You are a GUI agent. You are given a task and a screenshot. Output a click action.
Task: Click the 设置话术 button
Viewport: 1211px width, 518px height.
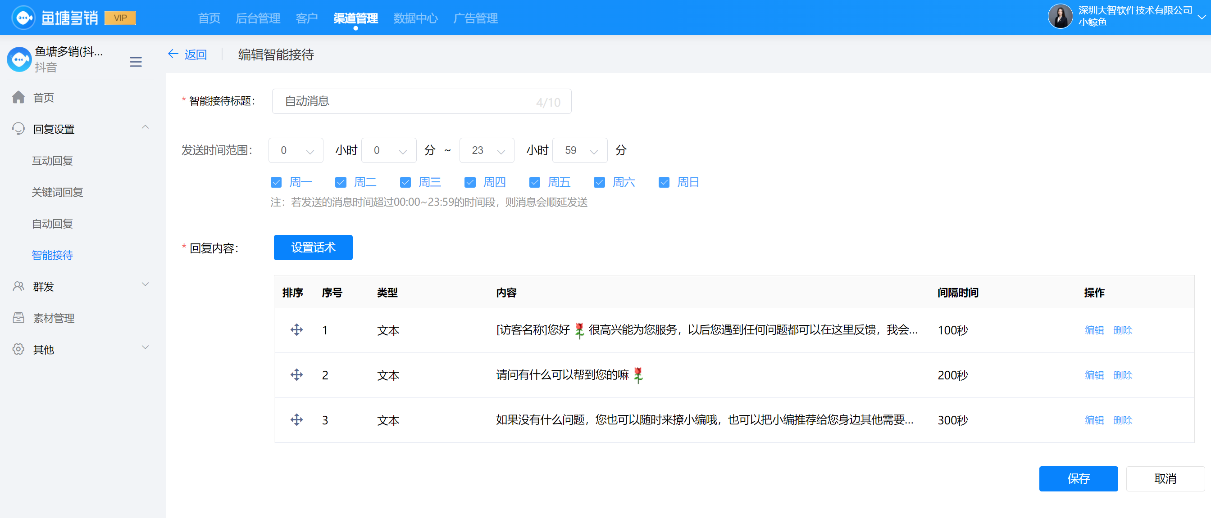[313, 248]
